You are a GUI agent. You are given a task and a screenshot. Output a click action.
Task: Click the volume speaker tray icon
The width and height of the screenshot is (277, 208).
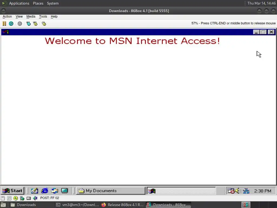tap(238, 191)
